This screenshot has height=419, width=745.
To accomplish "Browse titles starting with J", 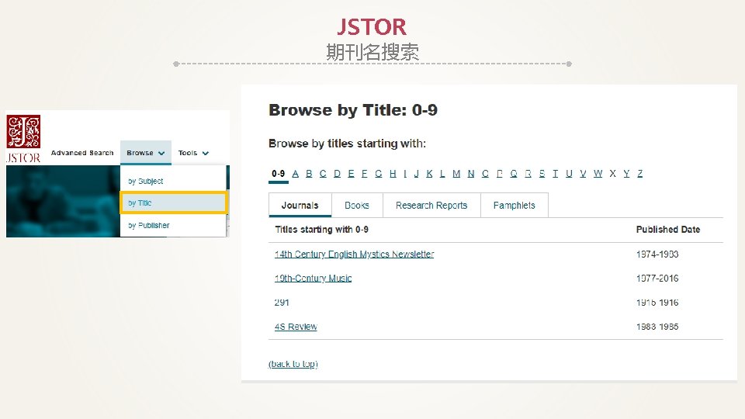I will [x=416, y=173].
